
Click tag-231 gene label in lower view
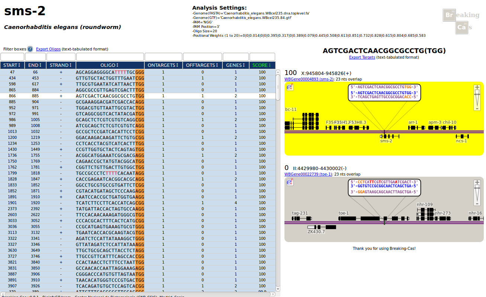click(x=300, y=213)
